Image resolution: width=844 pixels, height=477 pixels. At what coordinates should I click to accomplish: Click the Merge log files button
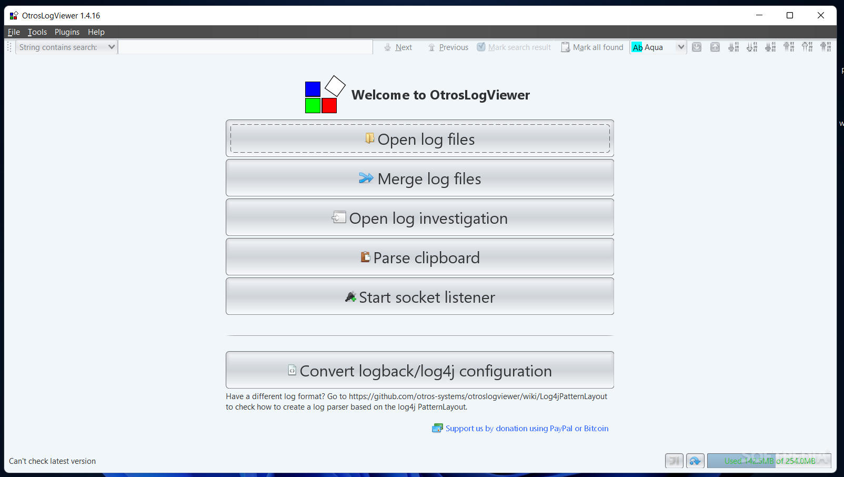coord(420,178)
